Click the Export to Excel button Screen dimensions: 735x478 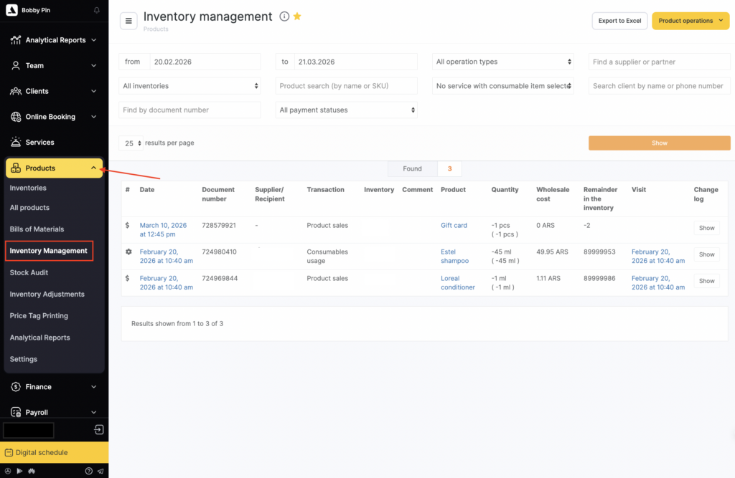point(619,21)
